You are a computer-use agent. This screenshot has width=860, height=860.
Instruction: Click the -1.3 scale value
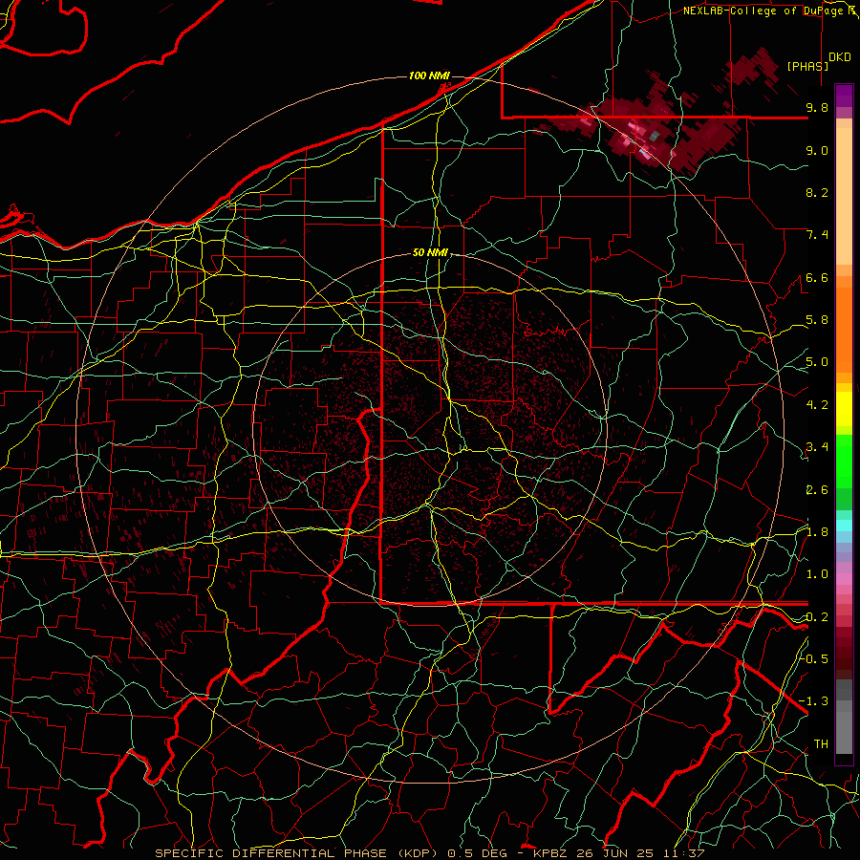(815, 701)
